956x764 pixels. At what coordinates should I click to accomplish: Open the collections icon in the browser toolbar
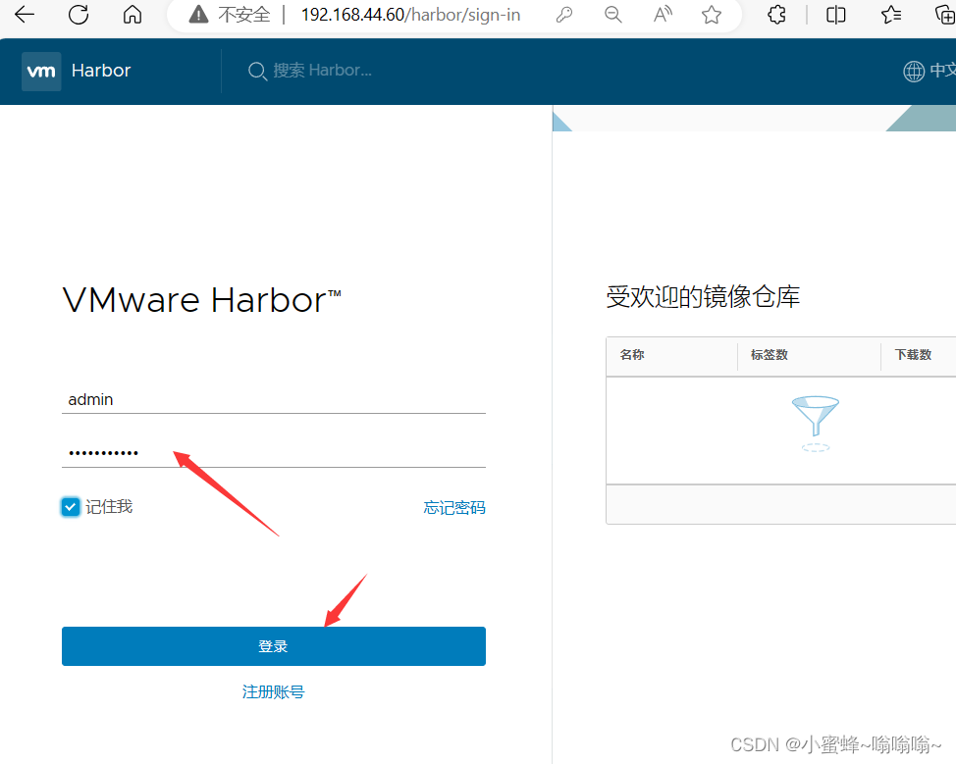point(944,14)
